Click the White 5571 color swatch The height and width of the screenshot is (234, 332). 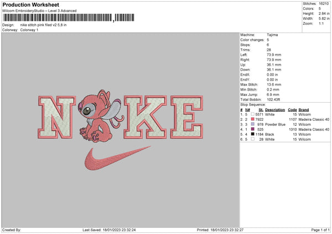(252, 114)
